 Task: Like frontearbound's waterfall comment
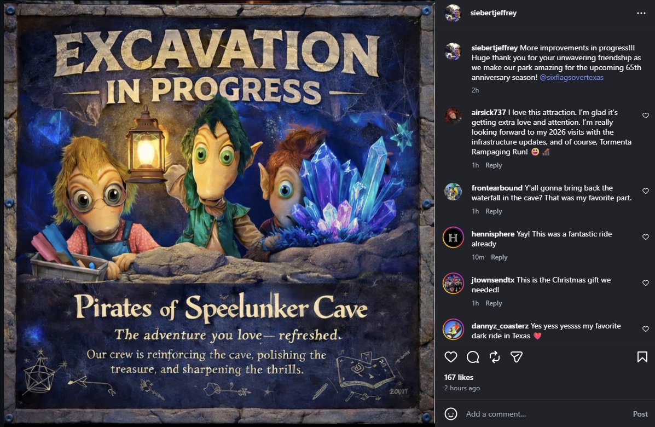645,191
